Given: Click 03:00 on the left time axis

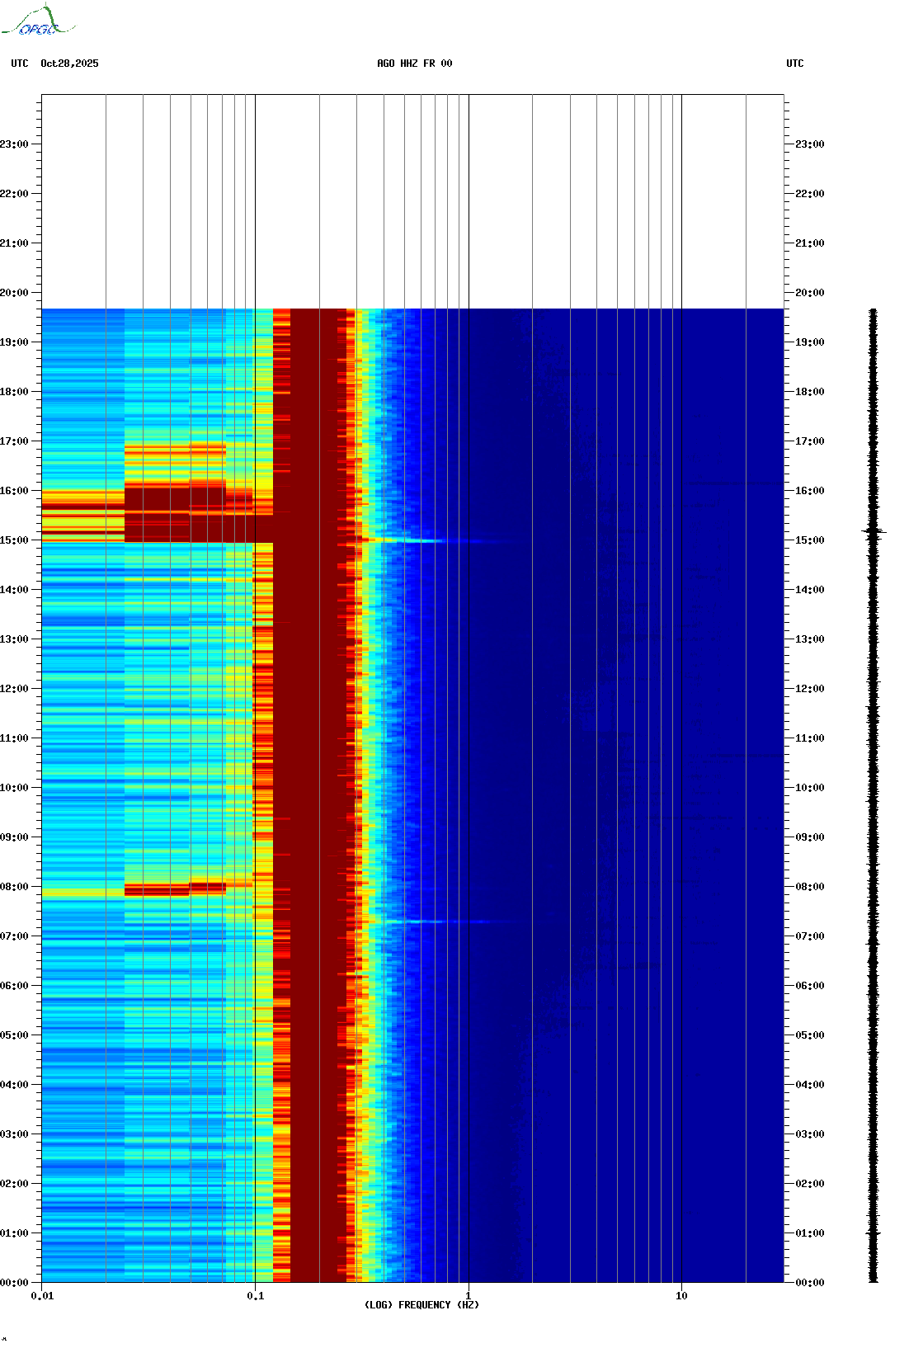Looking at the screenshot, I should (14, 1134).
